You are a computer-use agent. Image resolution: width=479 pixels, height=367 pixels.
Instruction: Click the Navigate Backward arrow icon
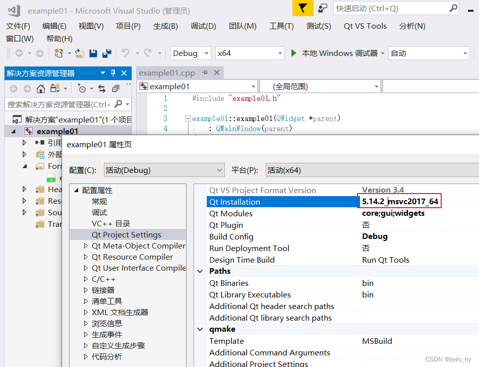(x=20, y=52)
